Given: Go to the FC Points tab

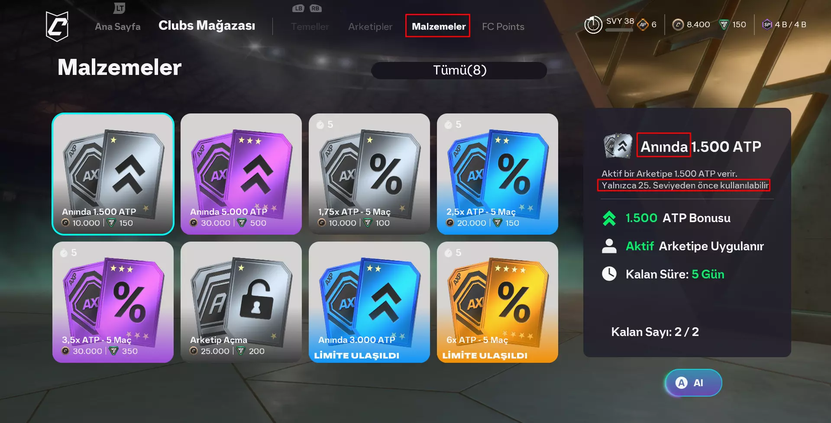Looking at the screenshot, I should 503,26.
